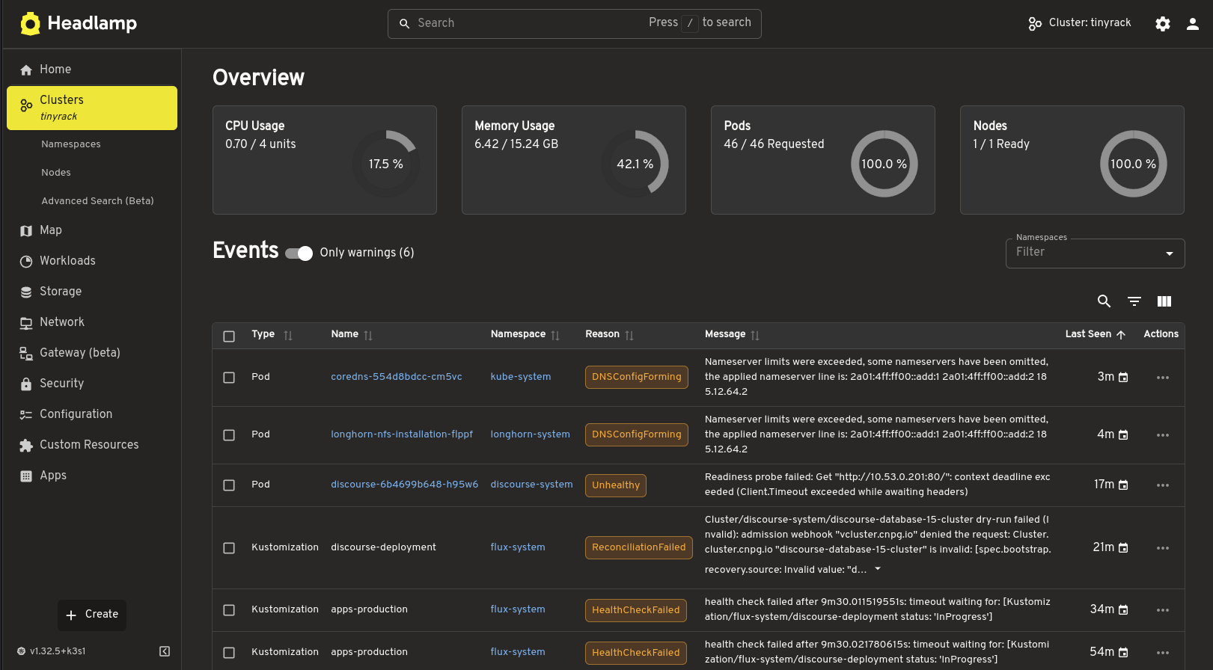
Task: Open the Workloads sidebar label
Action: point(67,261)
